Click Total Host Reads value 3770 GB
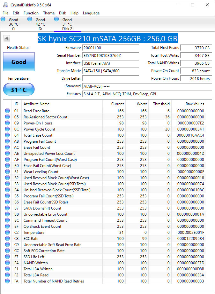Viewport: 215px width, 294px height. [x=196, y=48]
